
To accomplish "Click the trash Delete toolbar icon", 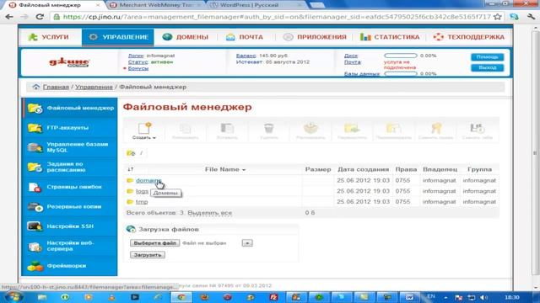I will (x=269, y=131).
